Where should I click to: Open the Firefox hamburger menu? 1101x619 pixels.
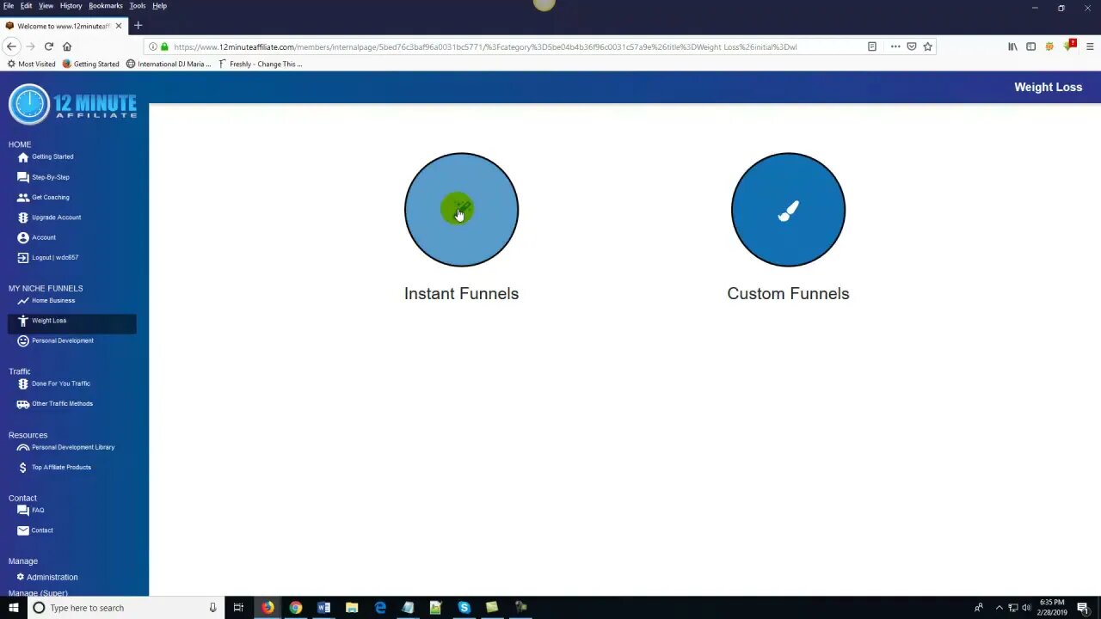point(1090,46)
